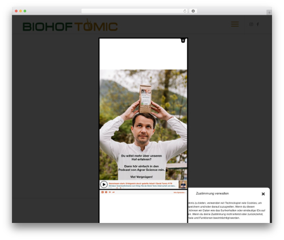This screenshot has width=284, height=240.
Task: Open a new browser tab with plus button
Action: 269,12
